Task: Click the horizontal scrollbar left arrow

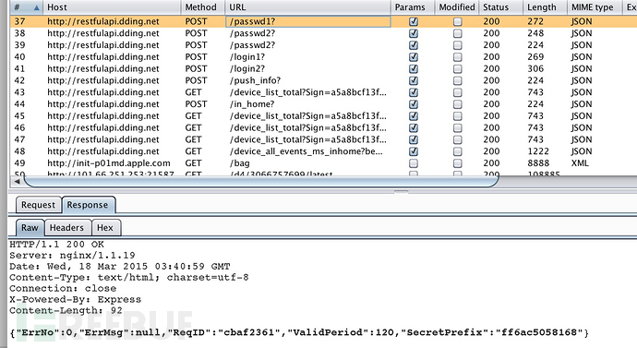Action: coord(17,182)
